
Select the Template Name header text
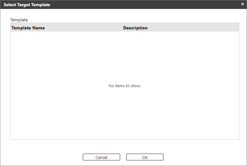point(28,28)
